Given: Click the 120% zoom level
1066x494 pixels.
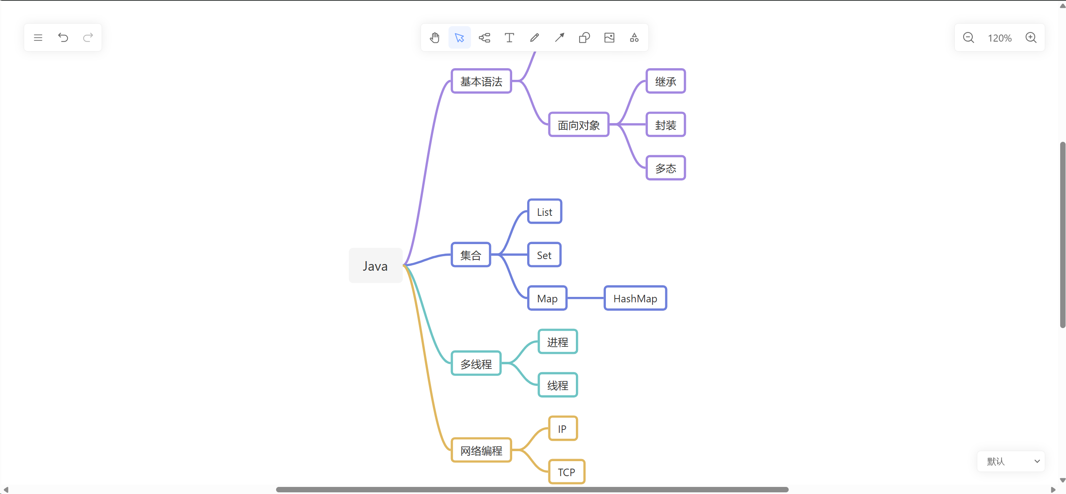Looking at the screenshot, I should (999, 38).
